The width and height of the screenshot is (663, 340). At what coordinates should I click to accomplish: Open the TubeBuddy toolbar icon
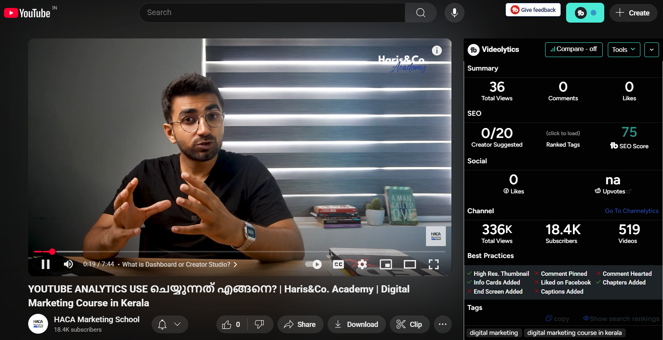pyautogui.click(x=585, y=13)
